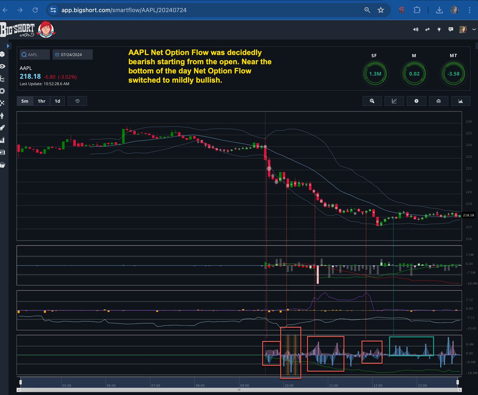Open the Chrome profile avatar
Viewport: 478px width, 395px height.
(455, 10)
